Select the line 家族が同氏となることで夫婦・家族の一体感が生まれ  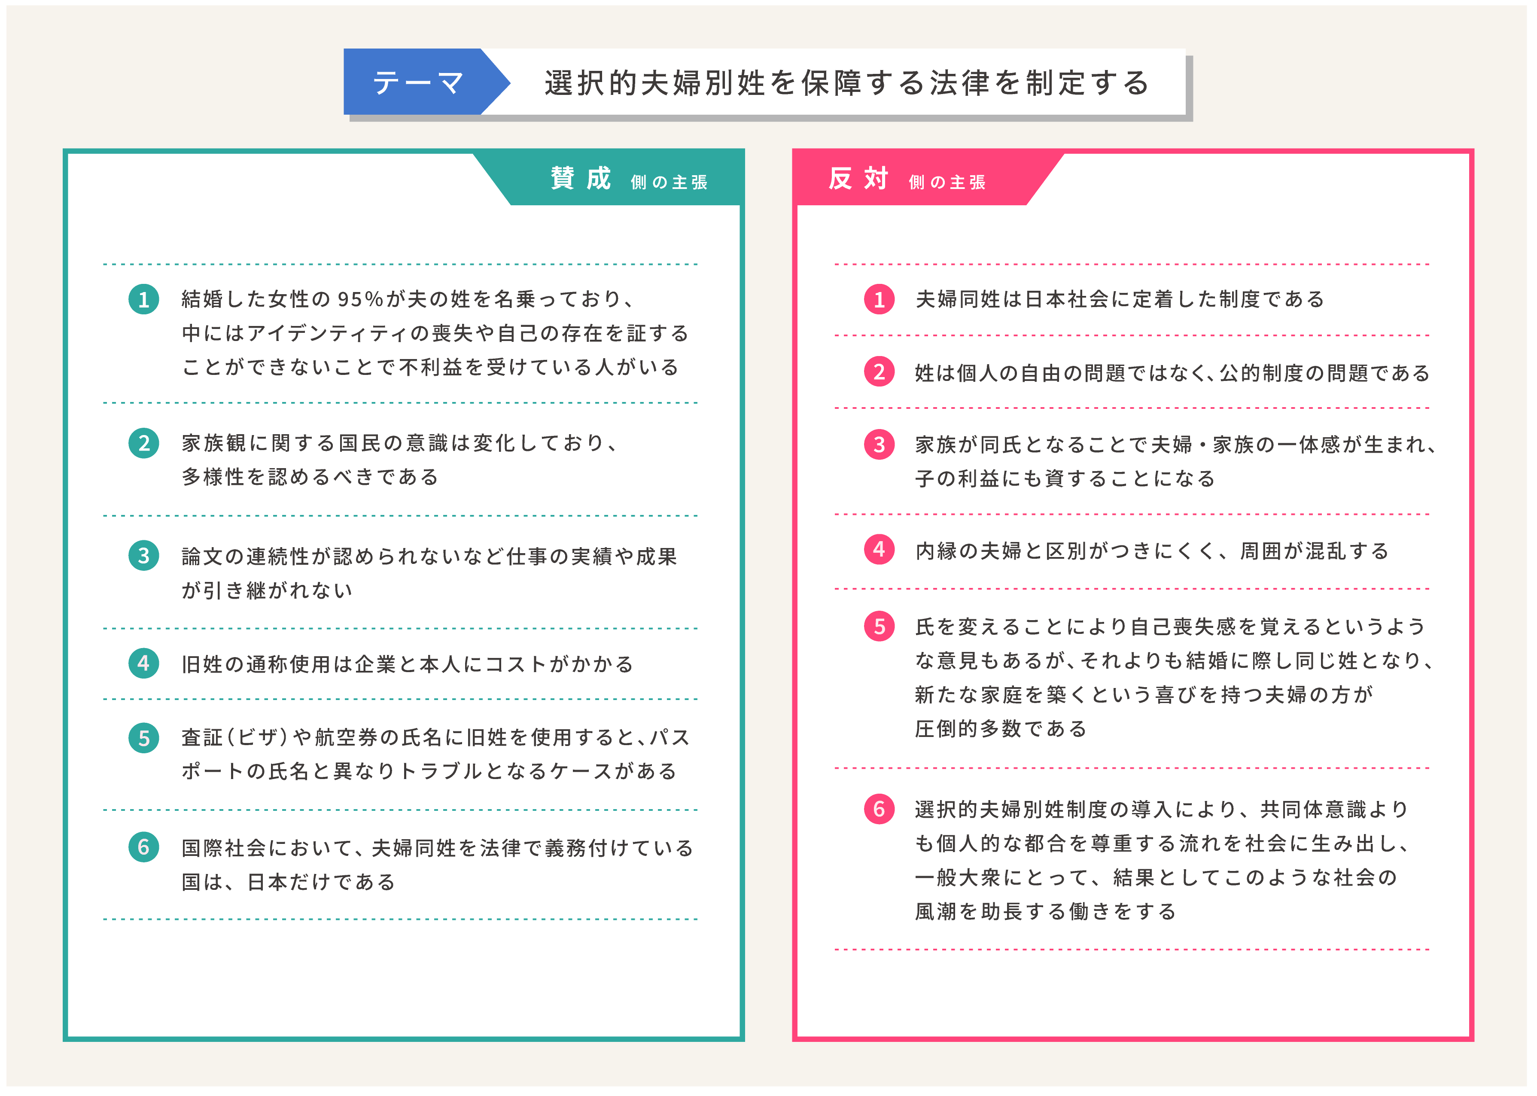coord(1175,445)
